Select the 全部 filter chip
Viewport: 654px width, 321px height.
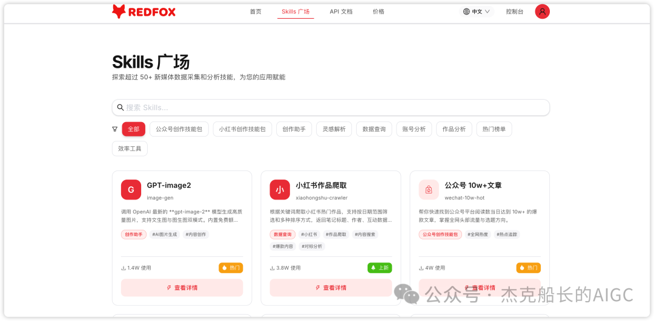(x=133, y=129)
